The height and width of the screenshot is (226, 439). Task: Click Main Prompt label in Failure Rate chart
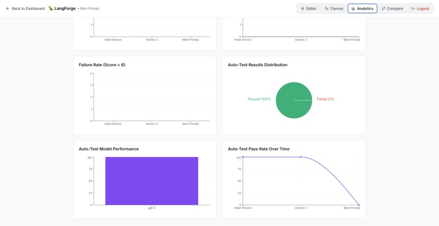click(x=191, y=124)
